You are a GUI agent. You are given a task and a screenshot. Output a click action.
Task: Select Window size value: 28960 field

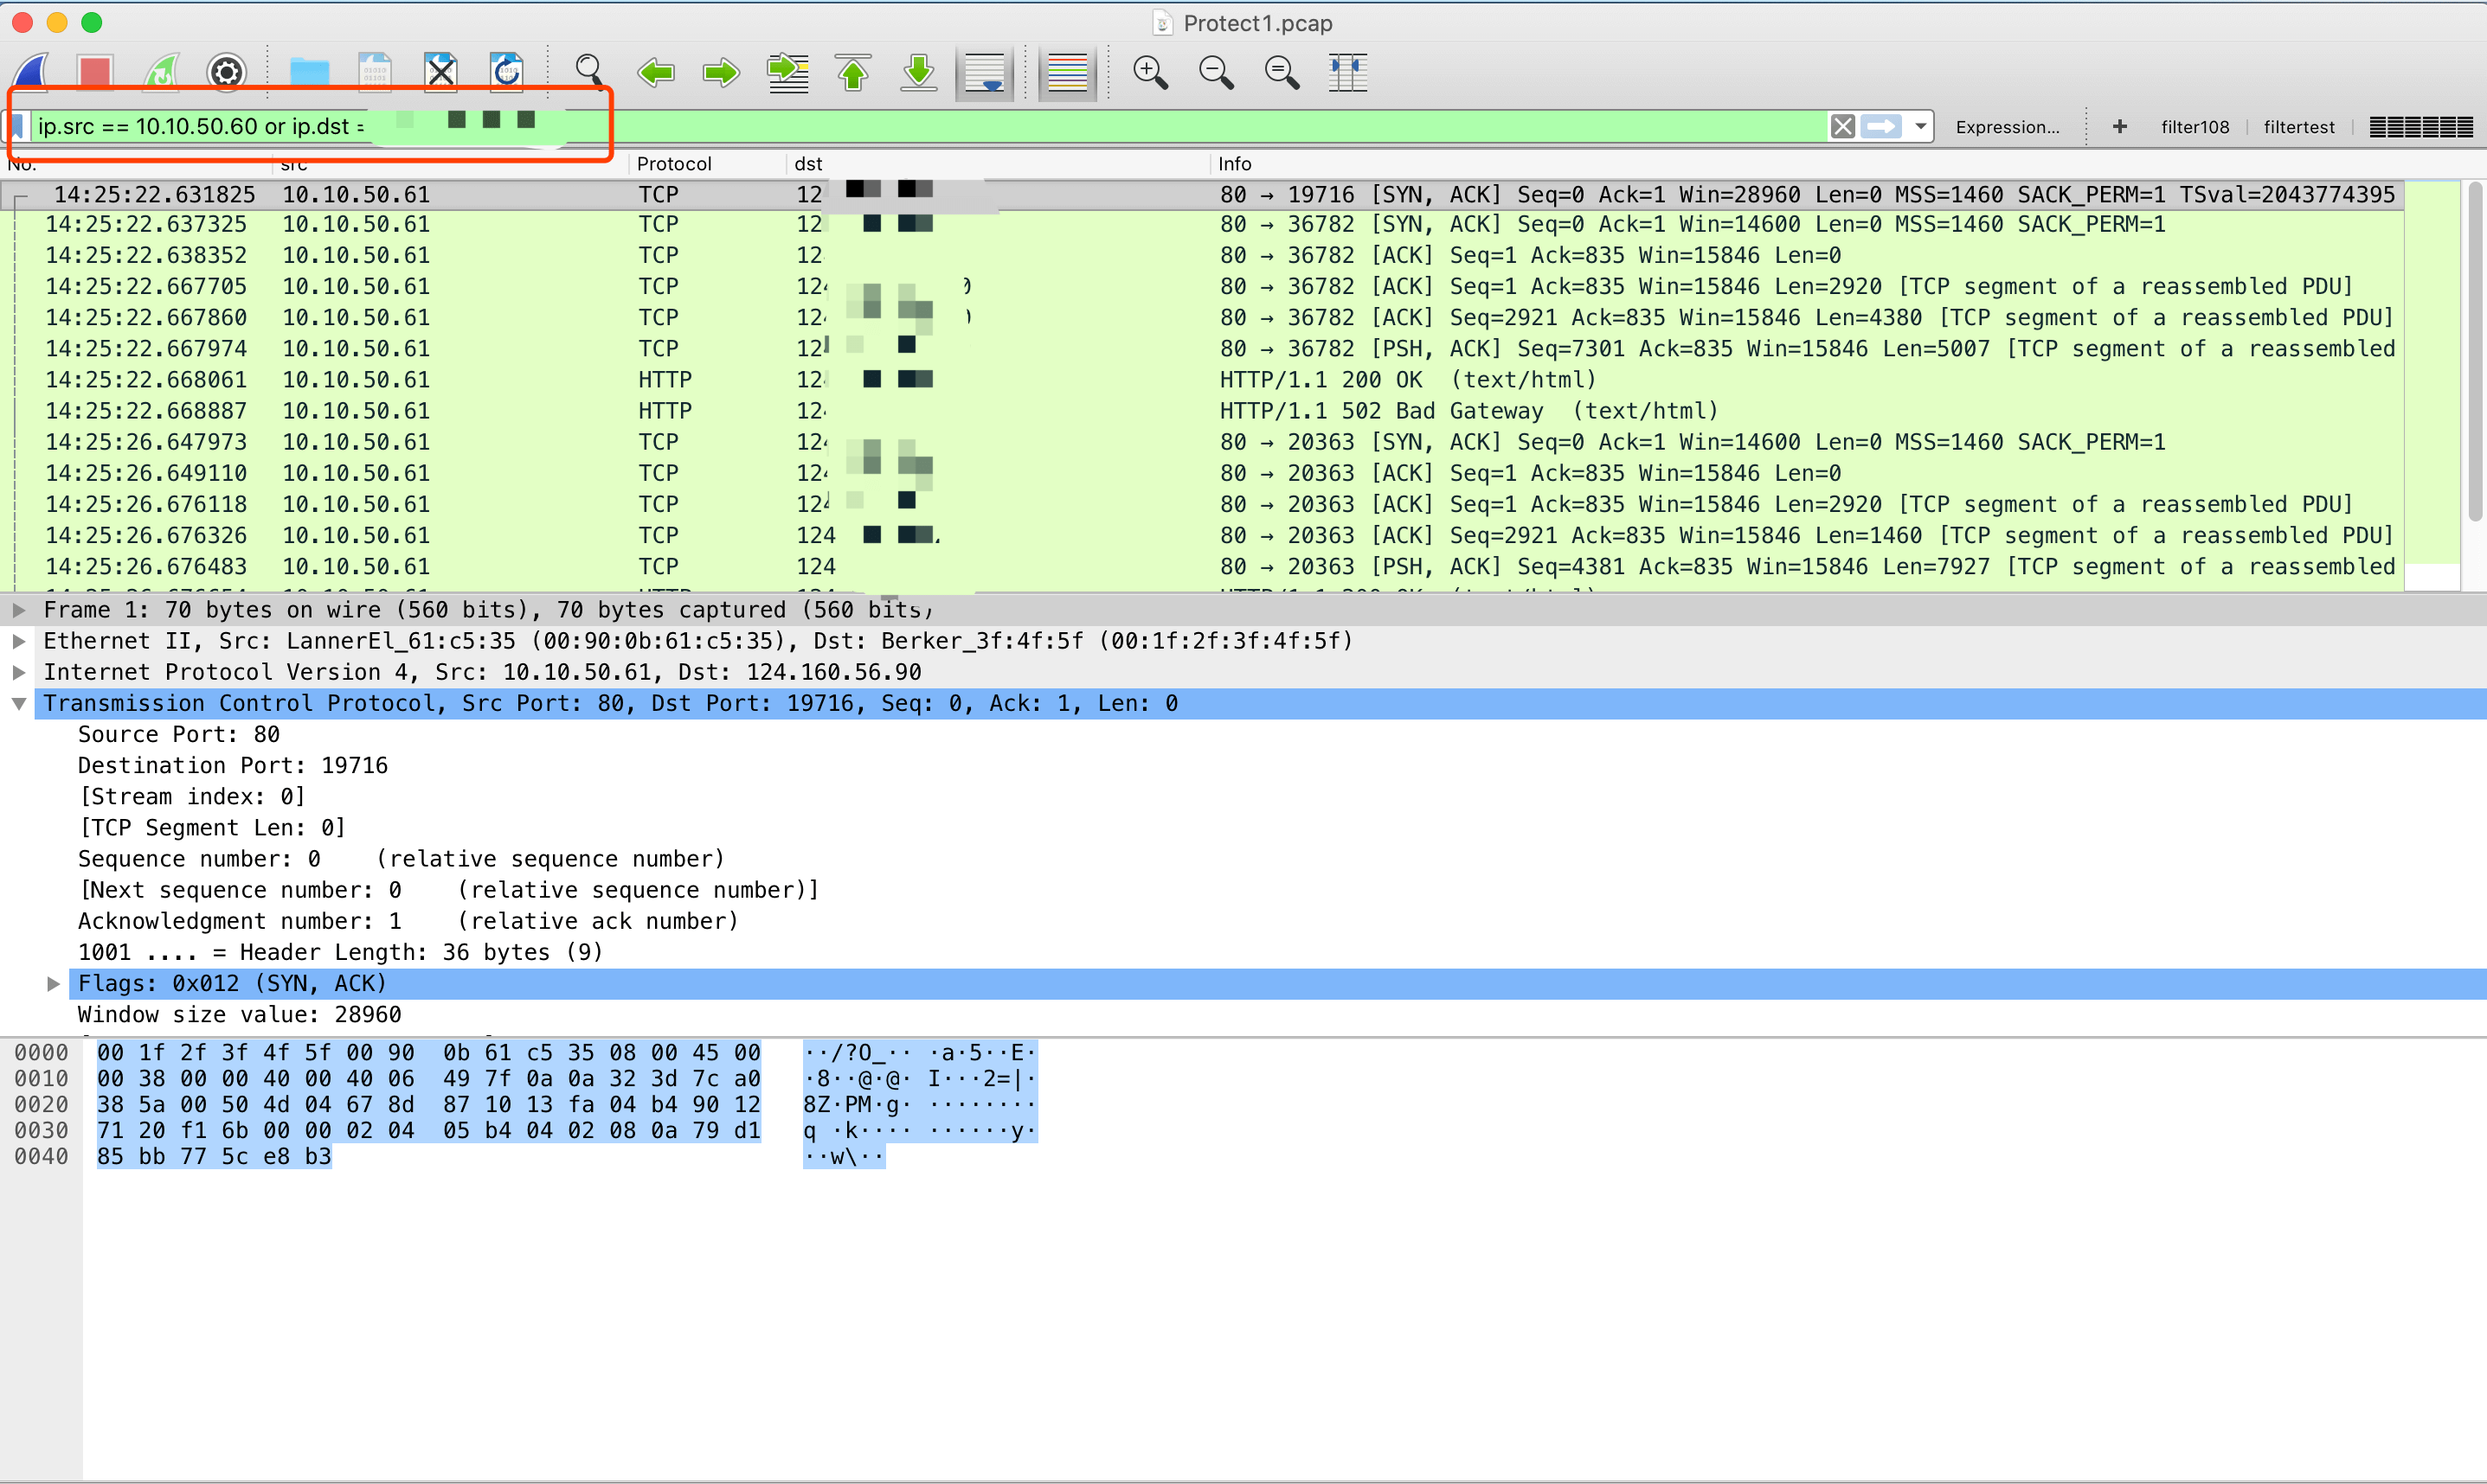pos(240,1015)
